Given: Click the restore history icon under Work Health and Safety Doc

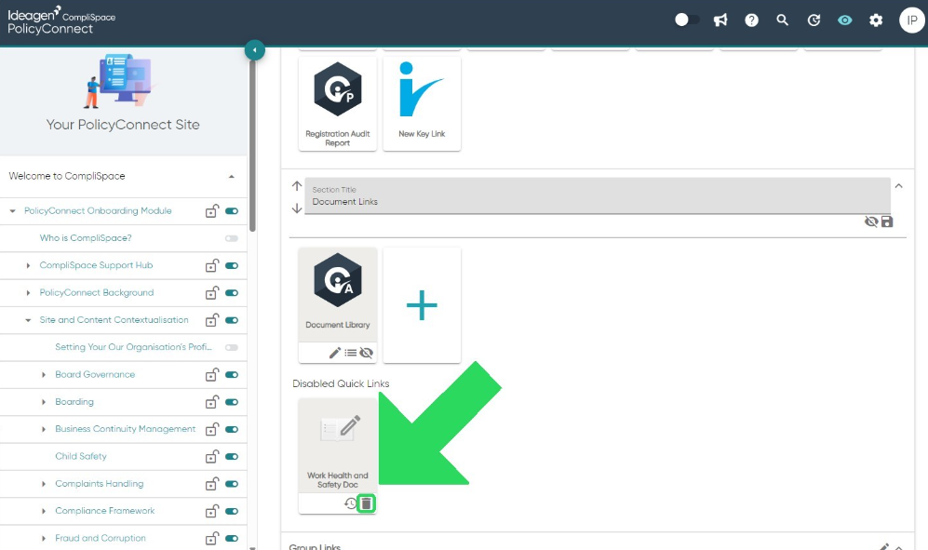Looking at the screenshot, I should pos(350,503).
